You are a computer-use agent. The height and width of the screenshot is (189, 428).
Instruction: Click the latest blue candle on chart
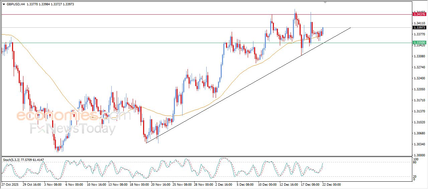(x=323, y=31)
